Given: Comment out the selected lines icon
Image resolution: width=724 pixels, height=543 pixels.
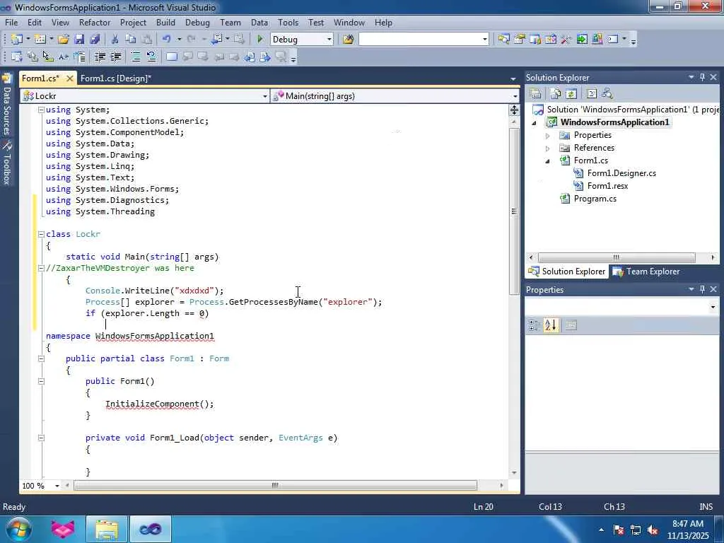Looking at the screenshot, I should pyautogui.click(x=136, y=57).
